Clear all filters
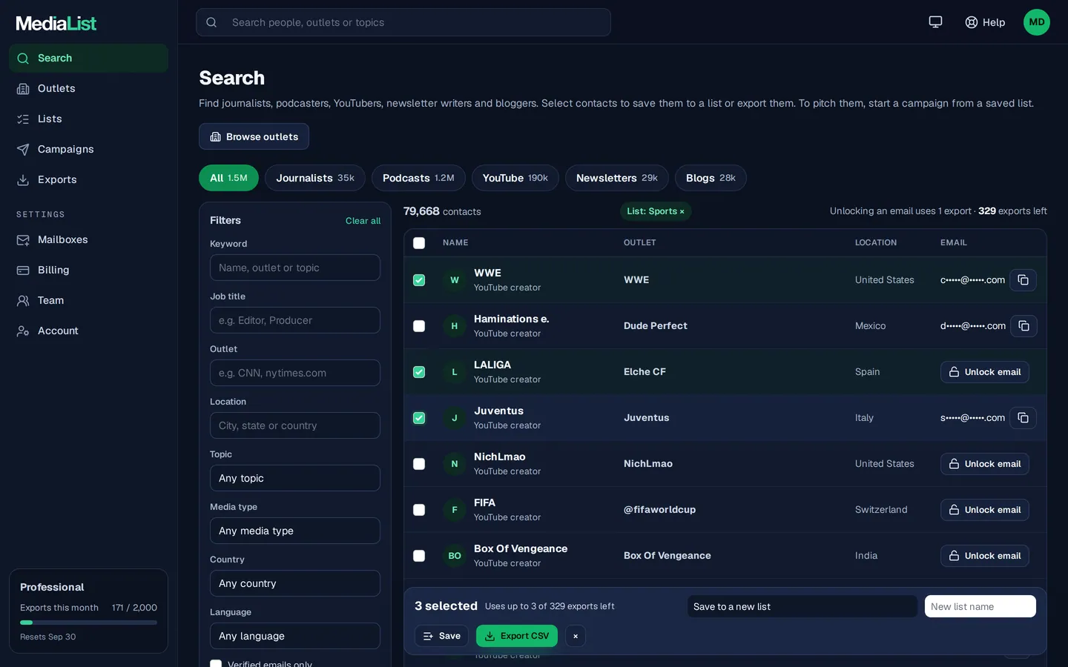 click(363, 221)
